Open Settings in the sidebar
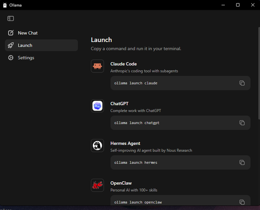This screenshot has height=210, width=260. point(41,58)
